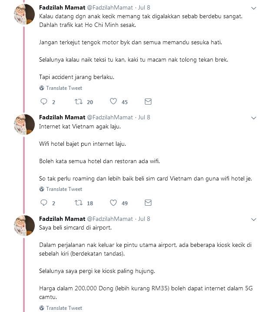The image size is (265, 312).
Task: Retweet the tweet with 20 retweets
Action: pos(79,102)
